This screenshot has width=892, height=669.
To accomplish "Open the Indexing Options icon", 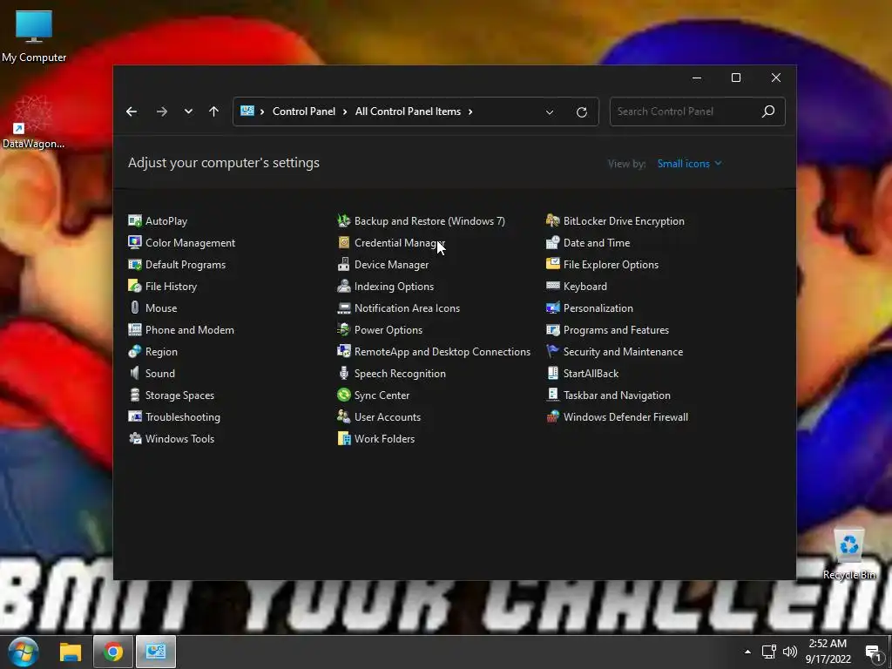I will 343,286.
